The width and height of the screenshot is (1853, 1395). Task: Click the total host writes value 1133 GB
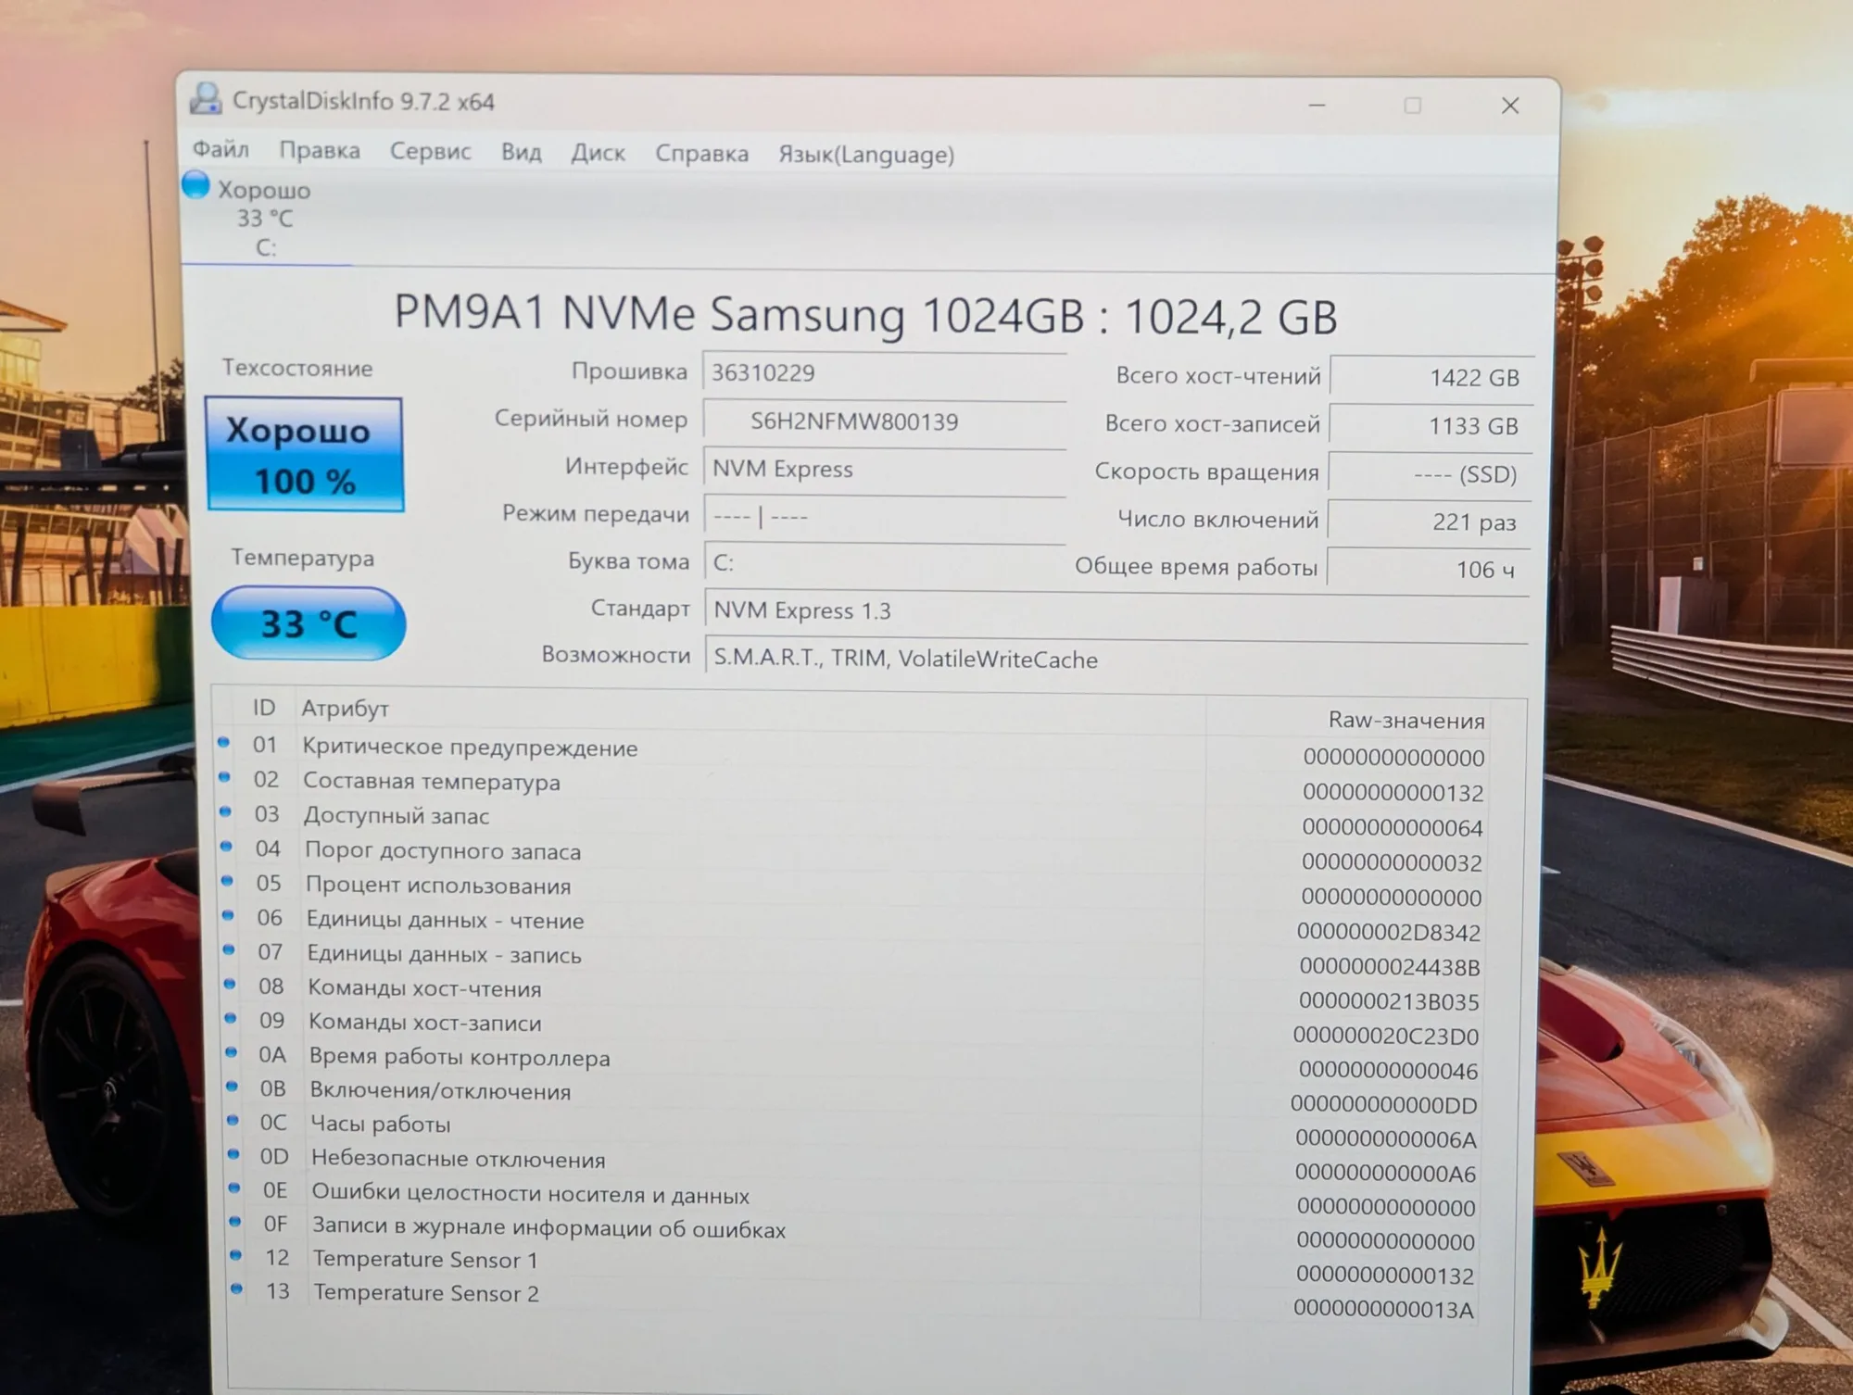click(x=1431, y=425)
